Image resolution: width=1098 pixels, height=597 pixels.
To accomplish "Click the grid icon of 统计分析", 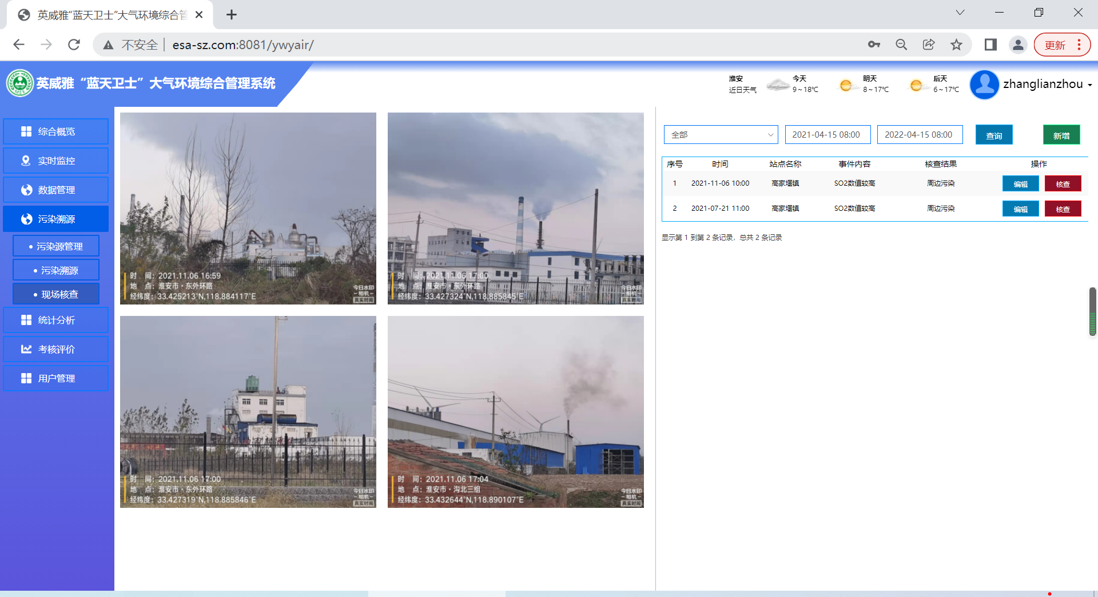I will [26, 320].
